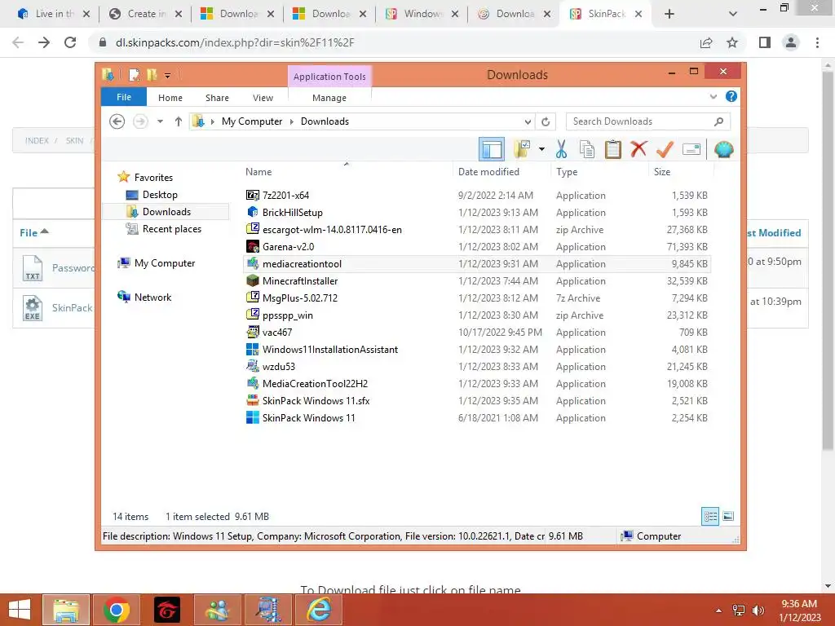Click the Explorer forward arrow button

pyautogui.click(x=140, y=121)
